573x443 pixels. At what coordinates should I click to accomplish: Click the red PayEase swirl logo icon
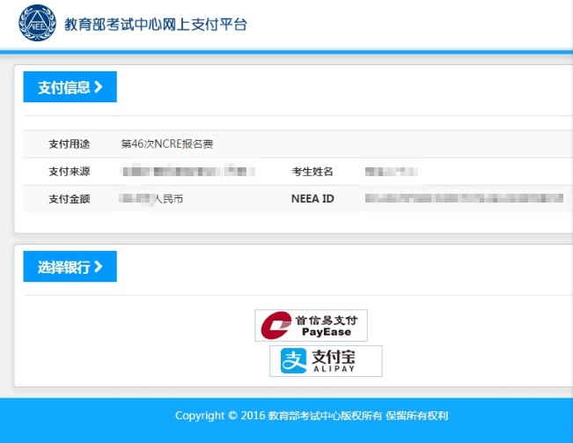275,325
